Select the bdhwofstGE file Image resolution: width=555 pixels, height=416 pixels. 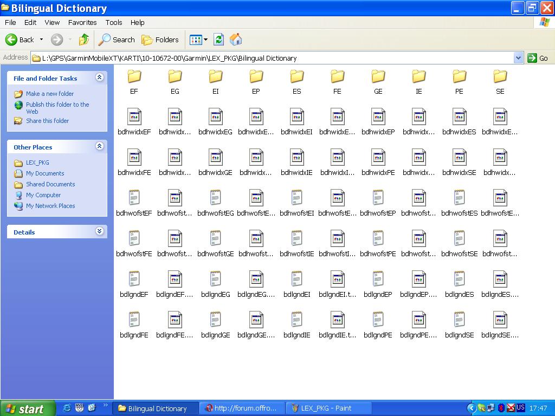point(215,239)
